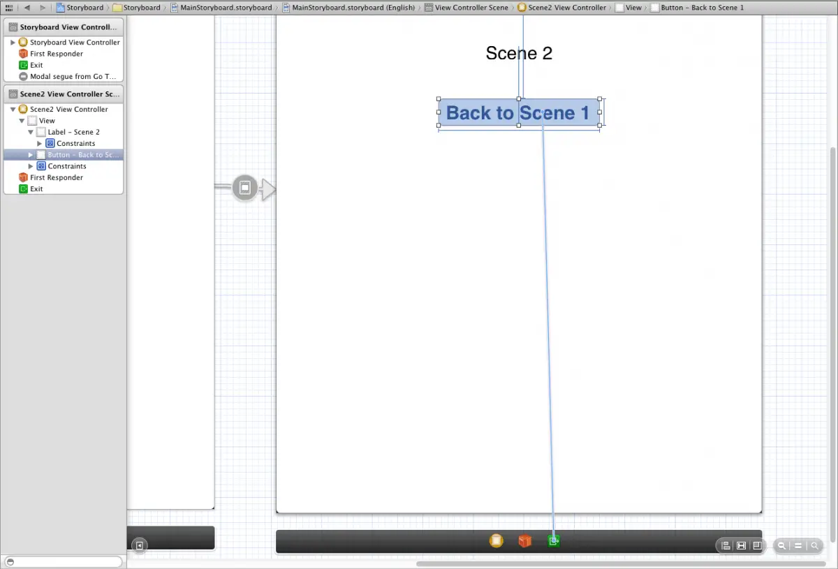Click the modal segue icon between scenes
This screenshot has width=838, height=569.
click(x=244, y=188)
